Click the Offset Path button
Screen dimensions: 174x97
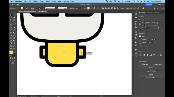[145, 64]
